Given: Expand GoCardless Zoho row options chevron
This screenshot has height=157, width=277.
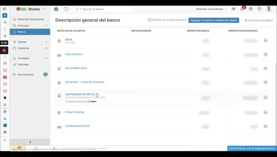Looking at the screenshot, I should click(266, 68).
